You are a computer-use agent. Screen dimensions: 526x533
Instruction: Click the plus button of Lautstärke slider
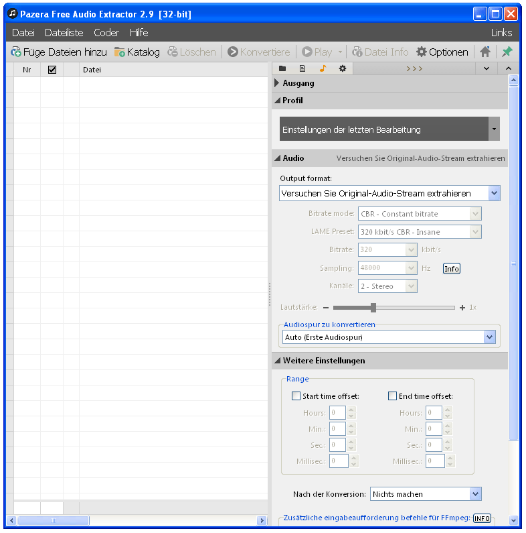[462, 308]
